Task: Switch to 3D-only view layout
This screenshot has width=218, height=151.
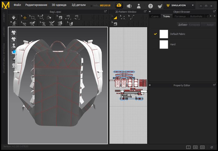Action: [196, 147]
